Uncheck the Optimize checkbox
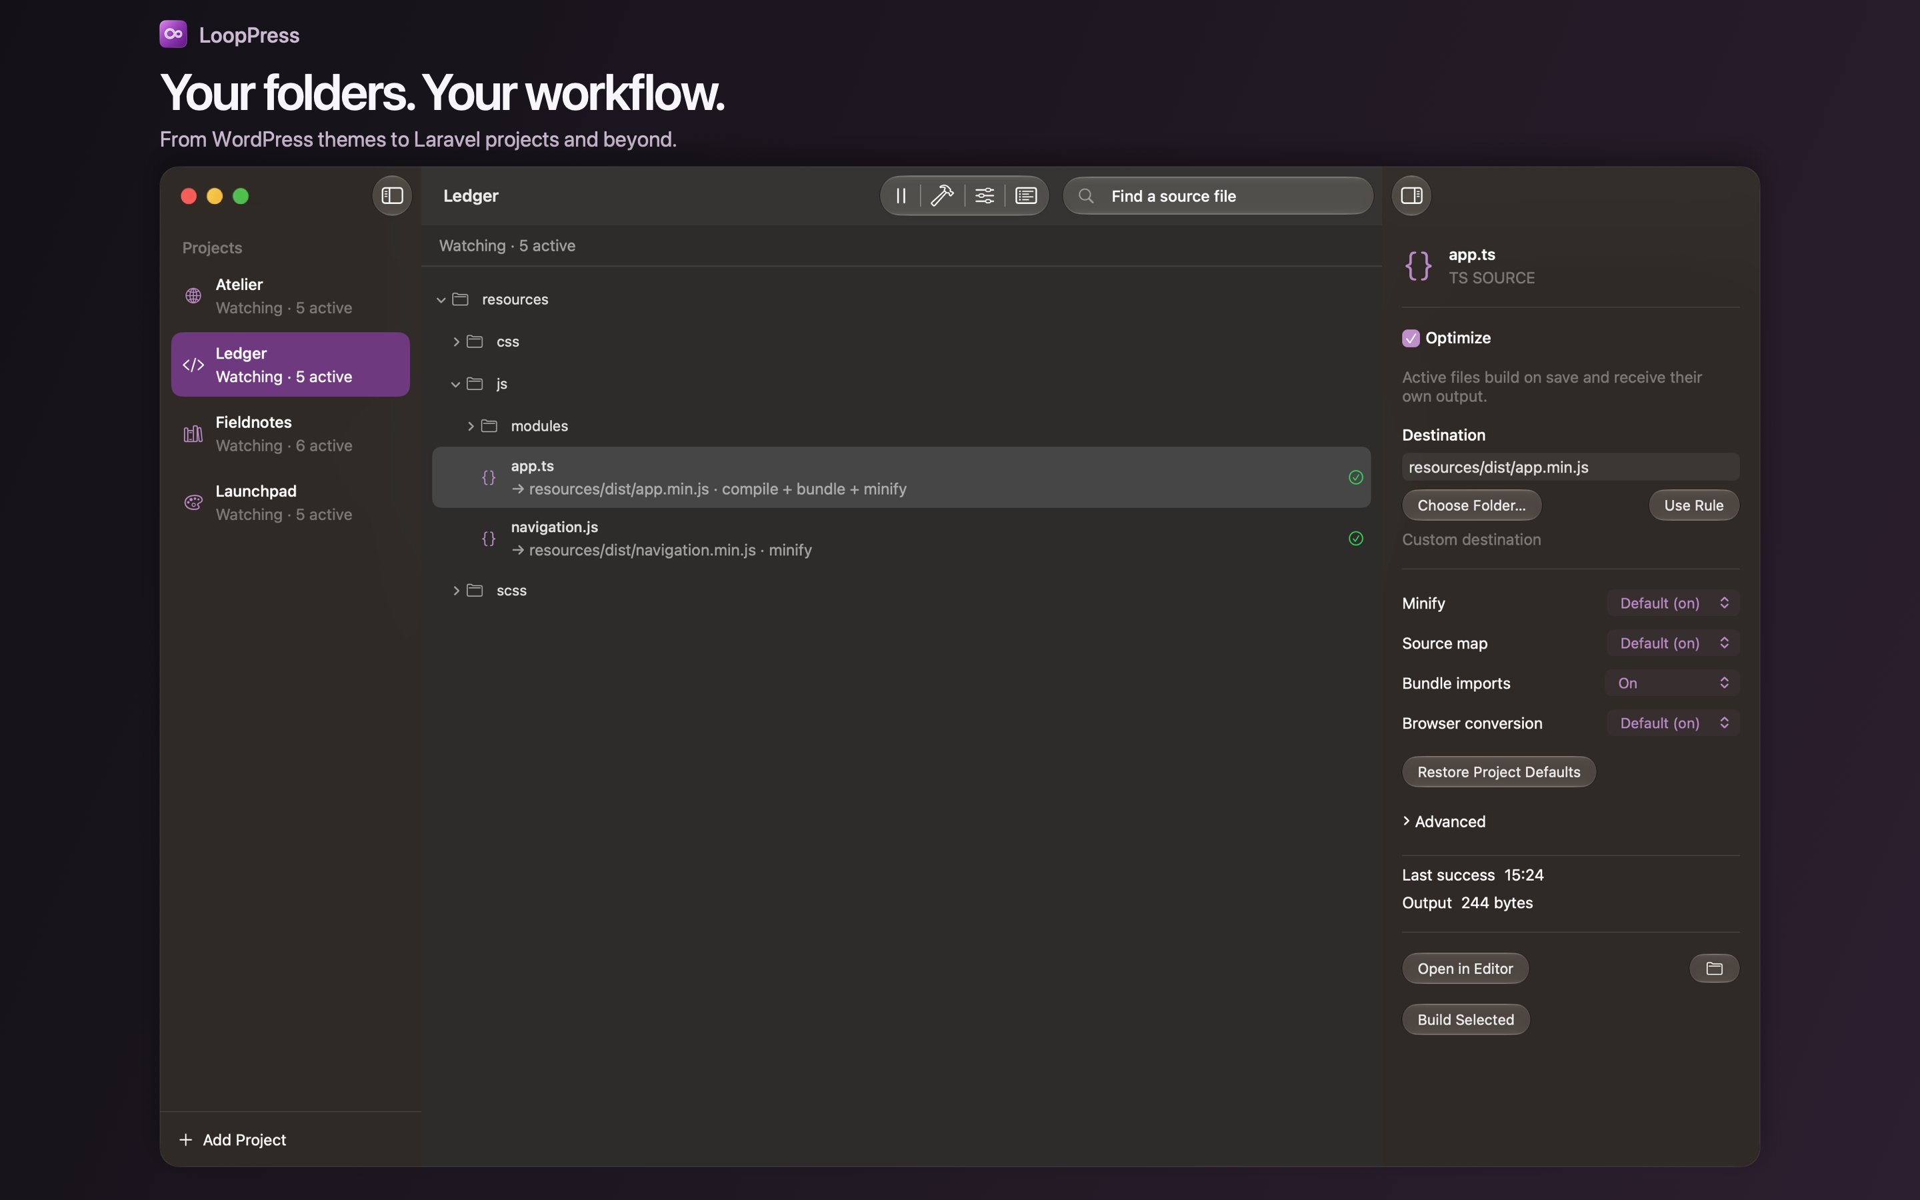 [1411, 338]
